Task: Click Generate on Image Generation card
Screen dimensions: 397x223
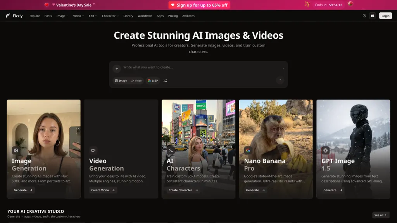Action: (x=23, y=190)
